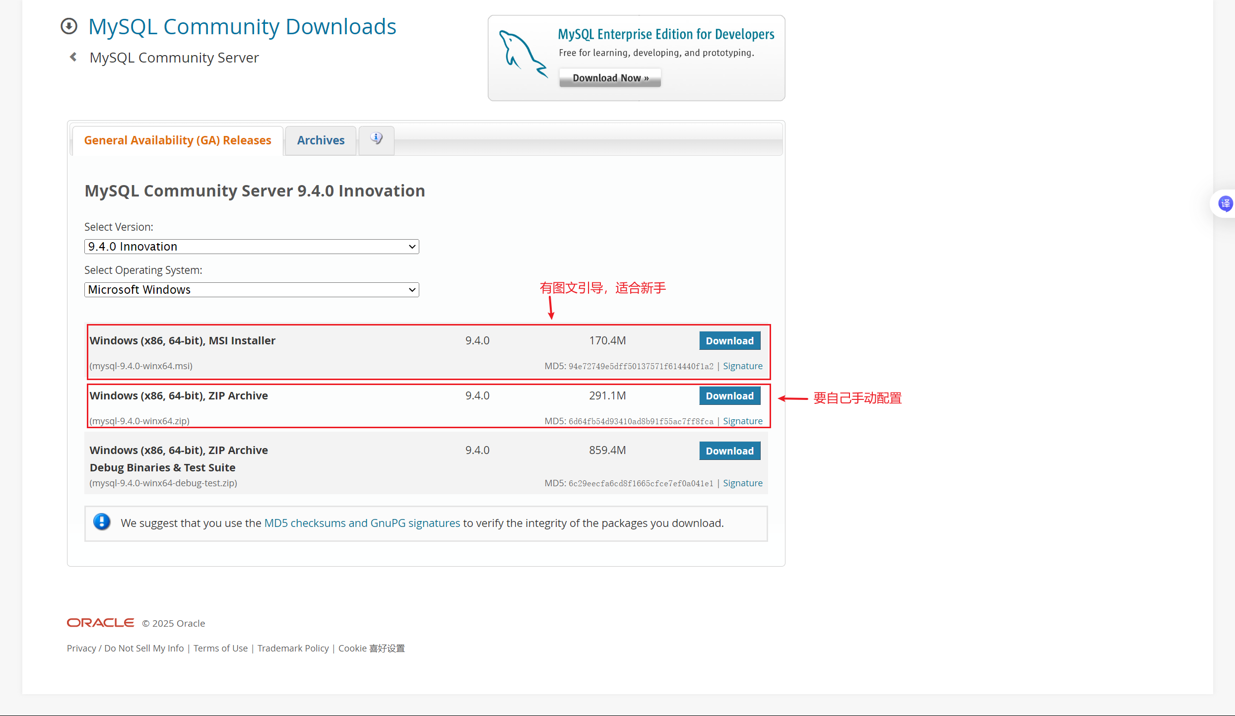Open the MD5 checksums and GnuPG signatures link
Viewport: 1235px width, 716px height.
click(362, 523)
